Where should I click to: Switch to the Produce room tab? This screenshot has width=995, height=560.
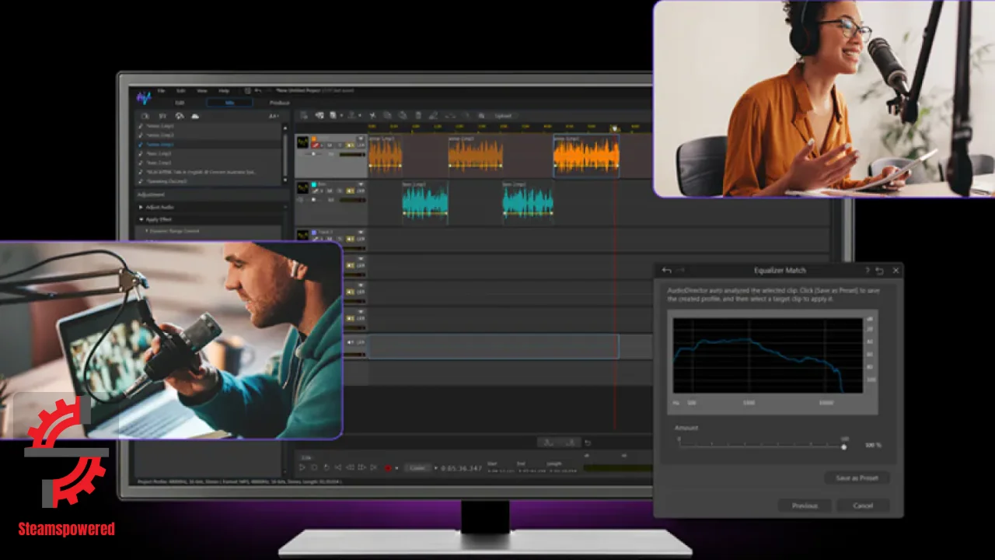click(x=279, y=103)
